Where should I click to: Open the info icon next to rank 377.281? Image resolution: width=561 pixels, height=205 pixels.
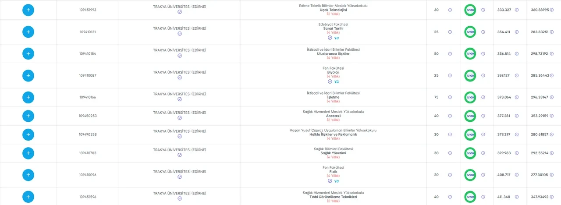(517, 116)
